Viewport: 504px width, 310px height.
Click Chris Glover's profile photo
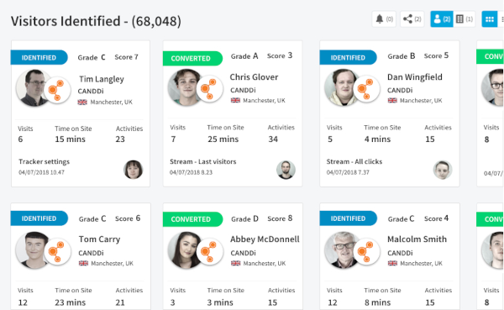[x=184, y=87]
